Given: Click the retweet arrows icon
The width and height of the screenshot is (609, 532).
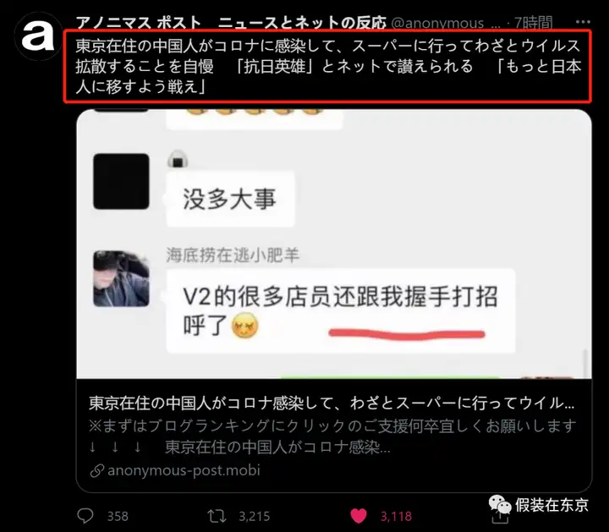Looking at the screenshot, I should 217,516.
